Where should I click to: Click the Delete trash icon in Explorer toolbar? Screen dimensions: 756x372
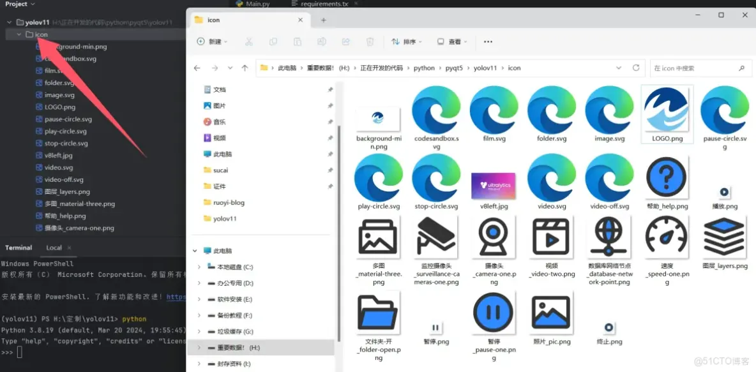[x=370, y=42]
